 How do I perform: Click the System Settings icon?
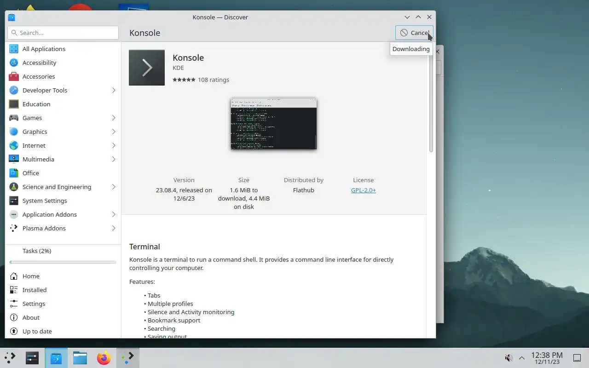(x=14, y=201)
